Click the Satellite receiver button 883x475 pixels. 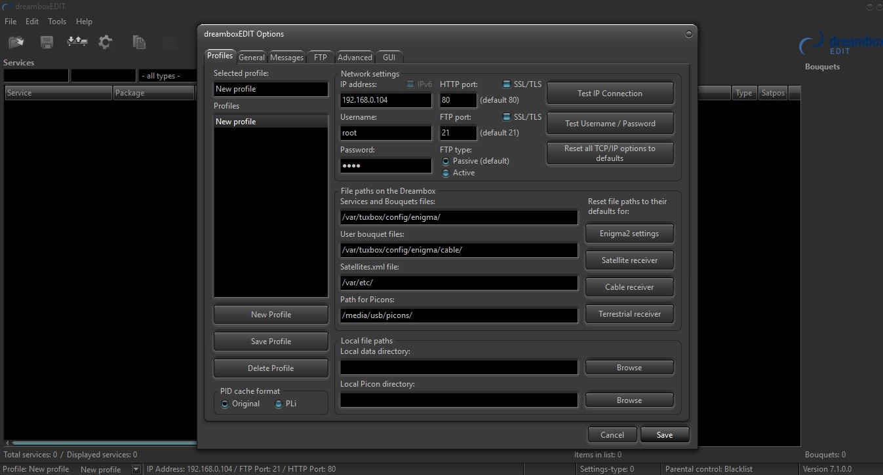tap(629, 260)
